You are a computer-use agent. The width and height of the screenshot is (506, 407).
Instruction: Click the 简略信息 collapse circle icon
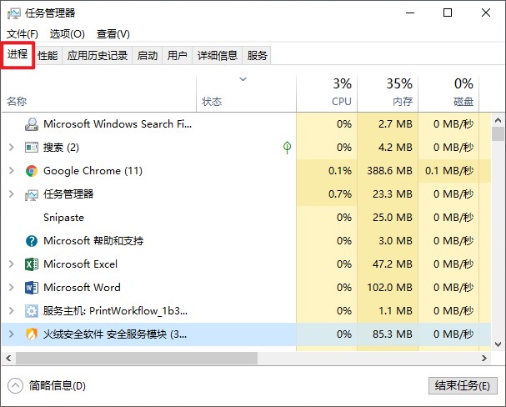(15, 385)
